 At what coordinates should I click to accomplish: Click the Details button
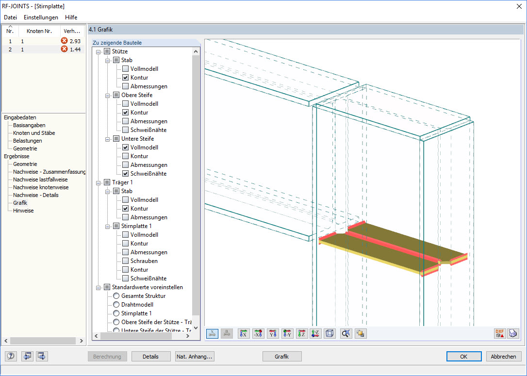(x=150, y=357)
